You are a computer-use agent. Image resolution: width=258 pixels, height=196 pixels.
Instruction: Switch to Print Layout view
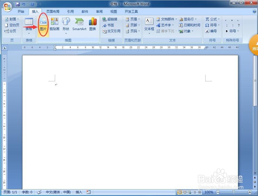tap(180, 192)
